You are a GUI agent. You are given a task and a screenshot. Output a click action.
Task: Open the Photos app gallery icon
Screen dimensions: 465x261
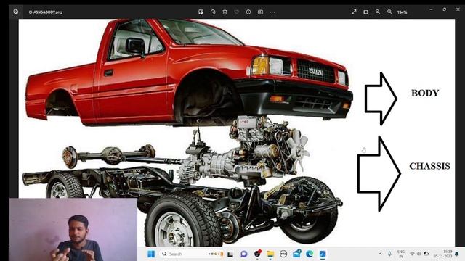(x=16, y=12)
